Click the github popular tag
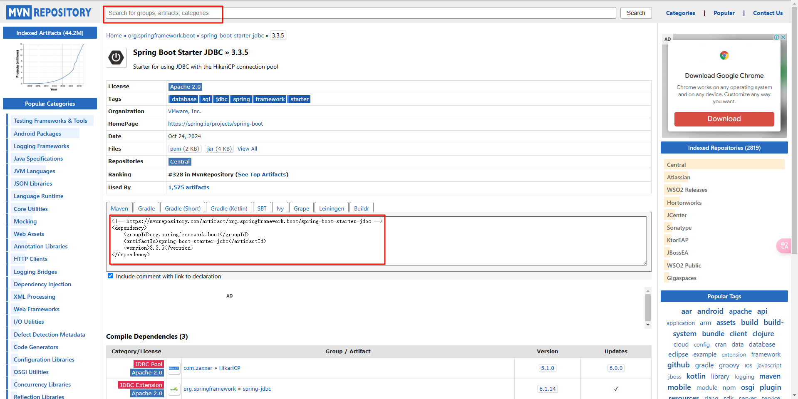Image resolution: width=798 pixels, height=399 pixels. tap(679, 365)
